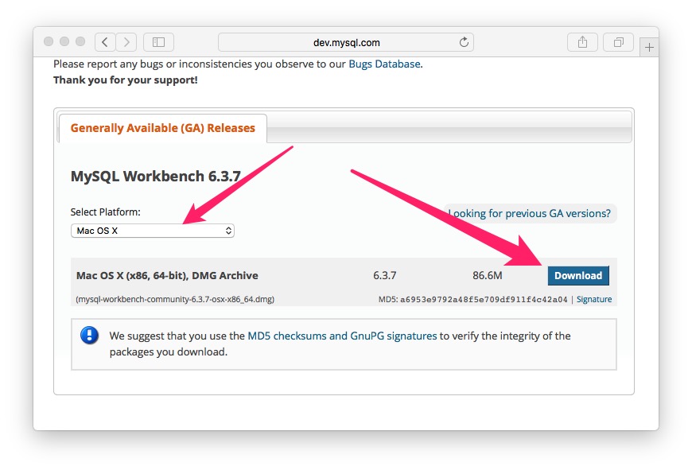Image resolution: width=692 pixels, height=470 pixels.
Task: Click the dev.mysql.com address bar
Action: point(345,42)
